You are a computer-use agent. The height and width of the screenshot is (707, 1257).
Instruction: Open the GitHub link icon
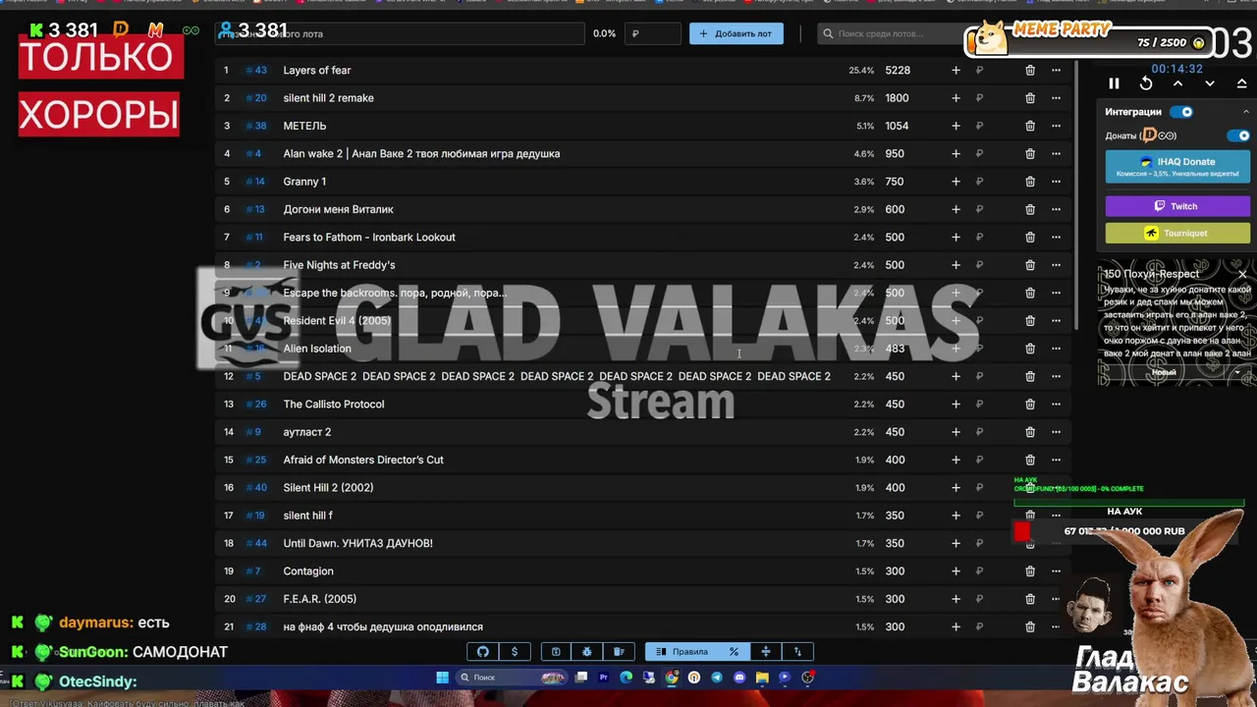pyautogui.click(x=483, y=652)
